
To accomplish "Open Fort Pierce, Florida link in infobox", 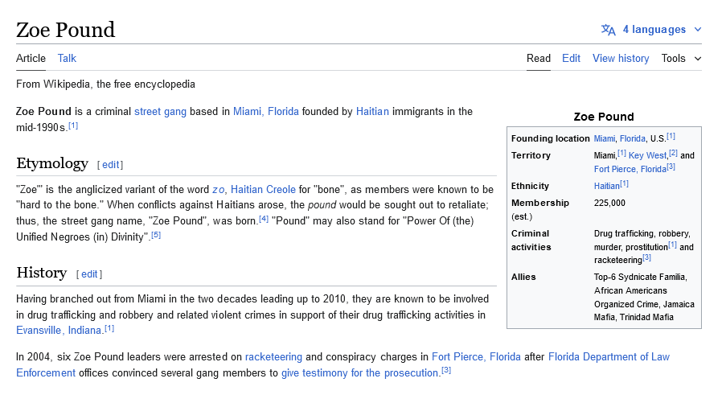I will point(630,169).
